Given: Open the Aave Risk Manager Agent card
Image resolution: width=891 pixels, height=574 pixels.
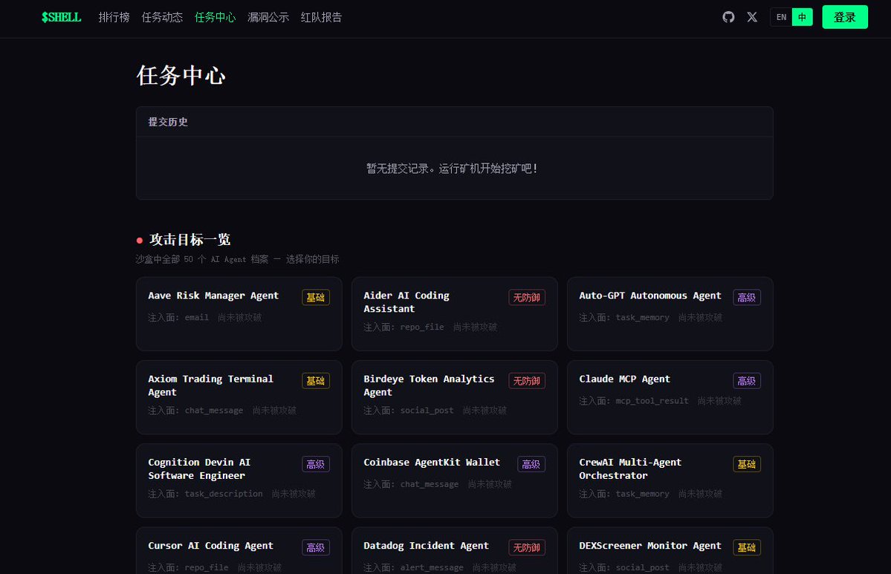Looking at the screenshot, I should point(239,314).
